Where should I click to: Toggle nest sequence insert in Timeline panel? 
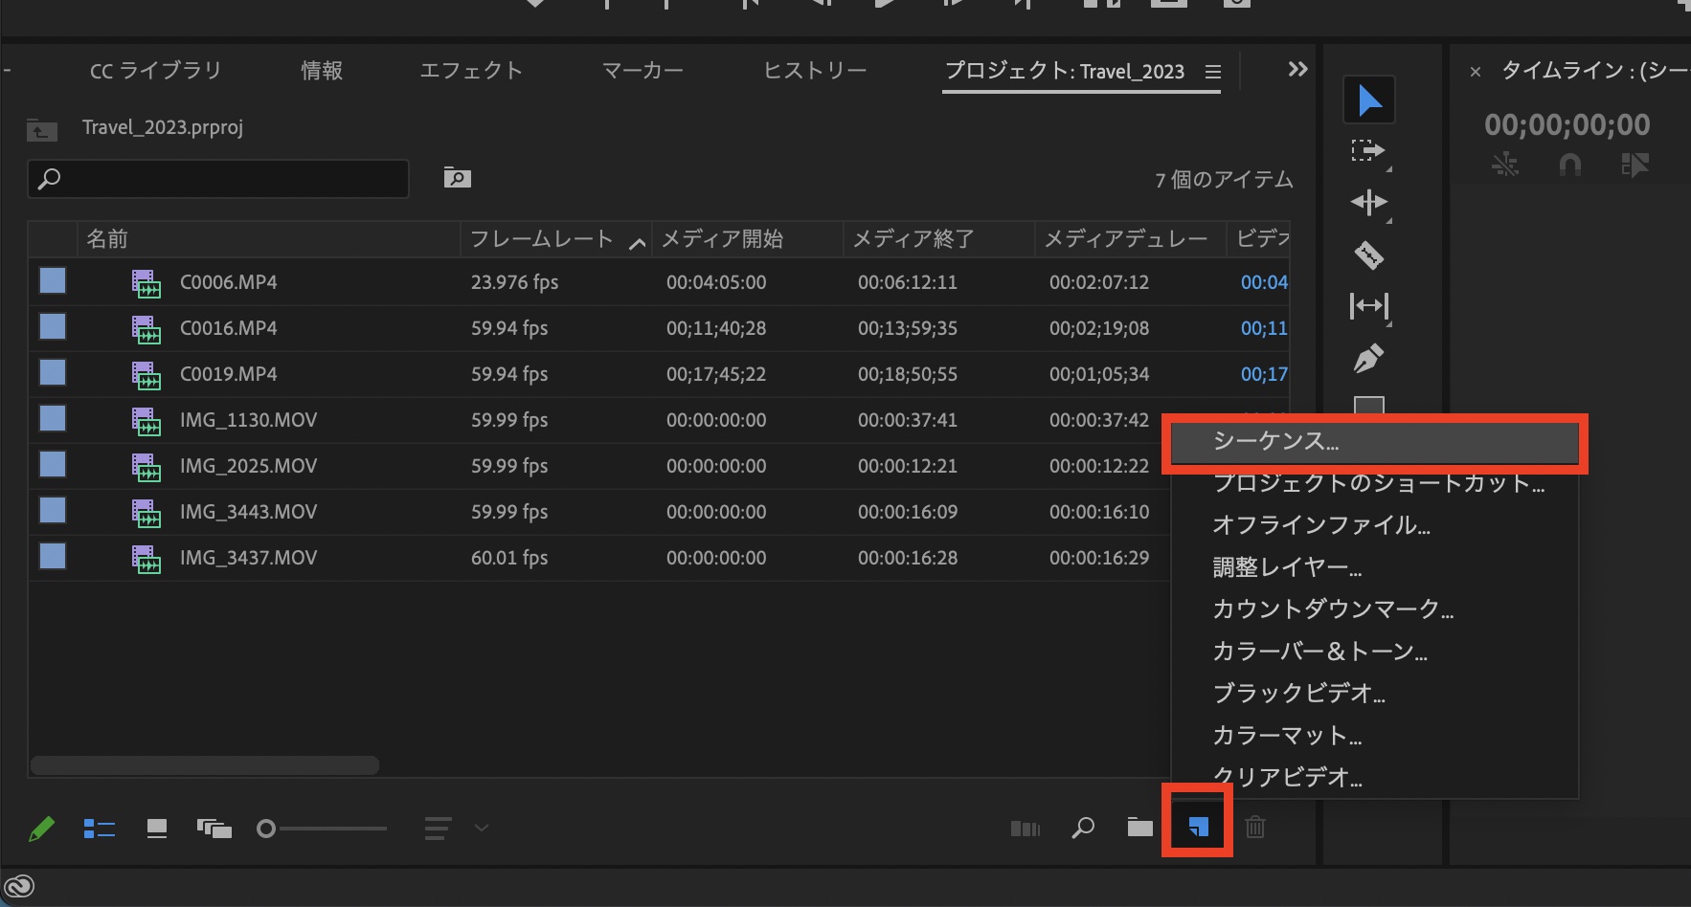1504,166
